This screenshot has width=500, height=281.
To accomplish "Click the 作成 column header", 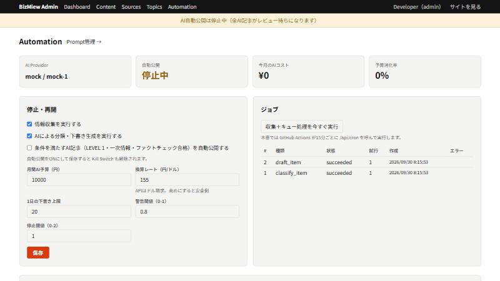I will (x=394, y=150).
